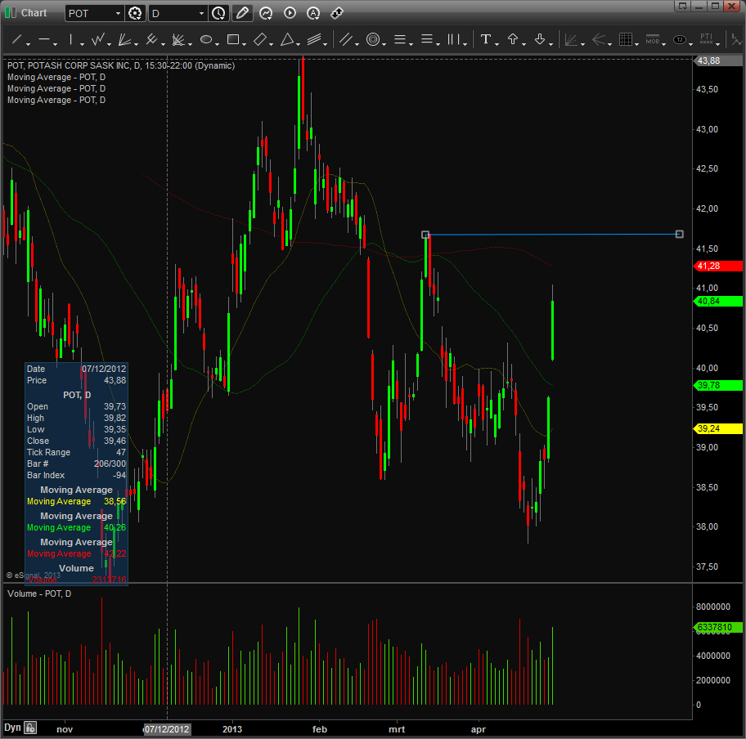Screen dimensions: 746x739
Task: Toggle the eye visibility icon on toolbar
Action: [x=679, y=38]
